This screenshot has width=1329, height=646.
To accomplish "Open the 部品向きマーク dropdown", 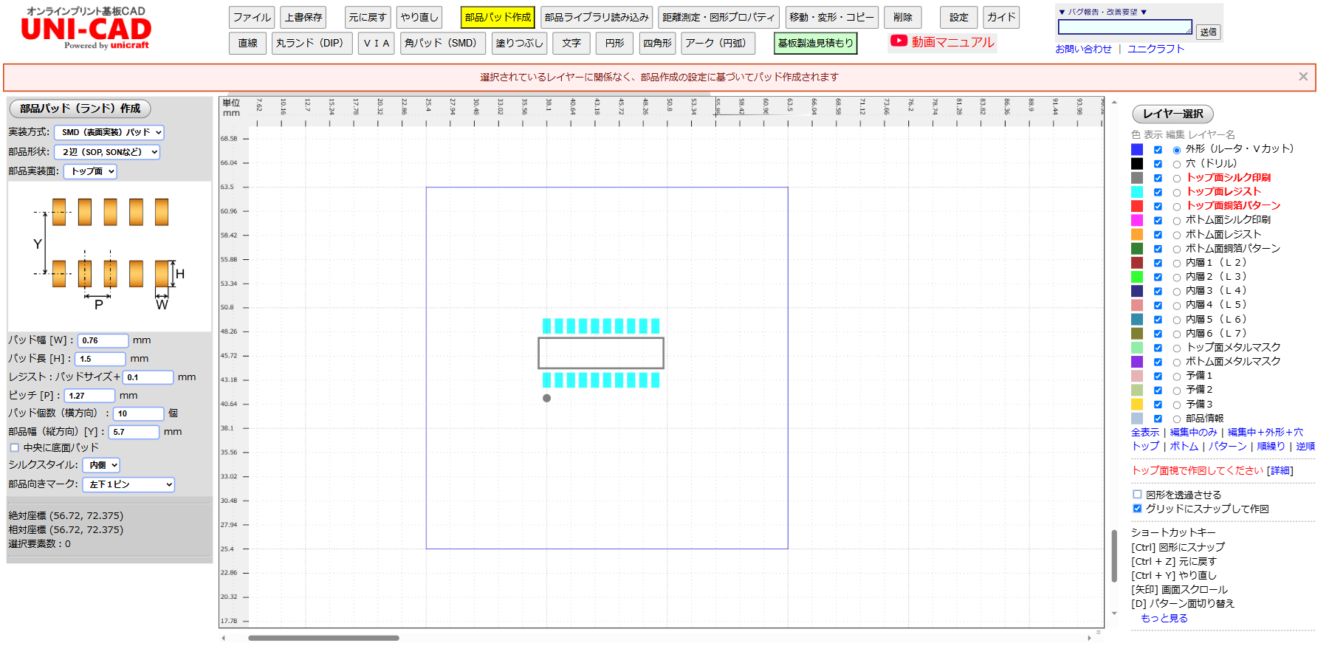I will pyautogui.click(x=128, y=484).
